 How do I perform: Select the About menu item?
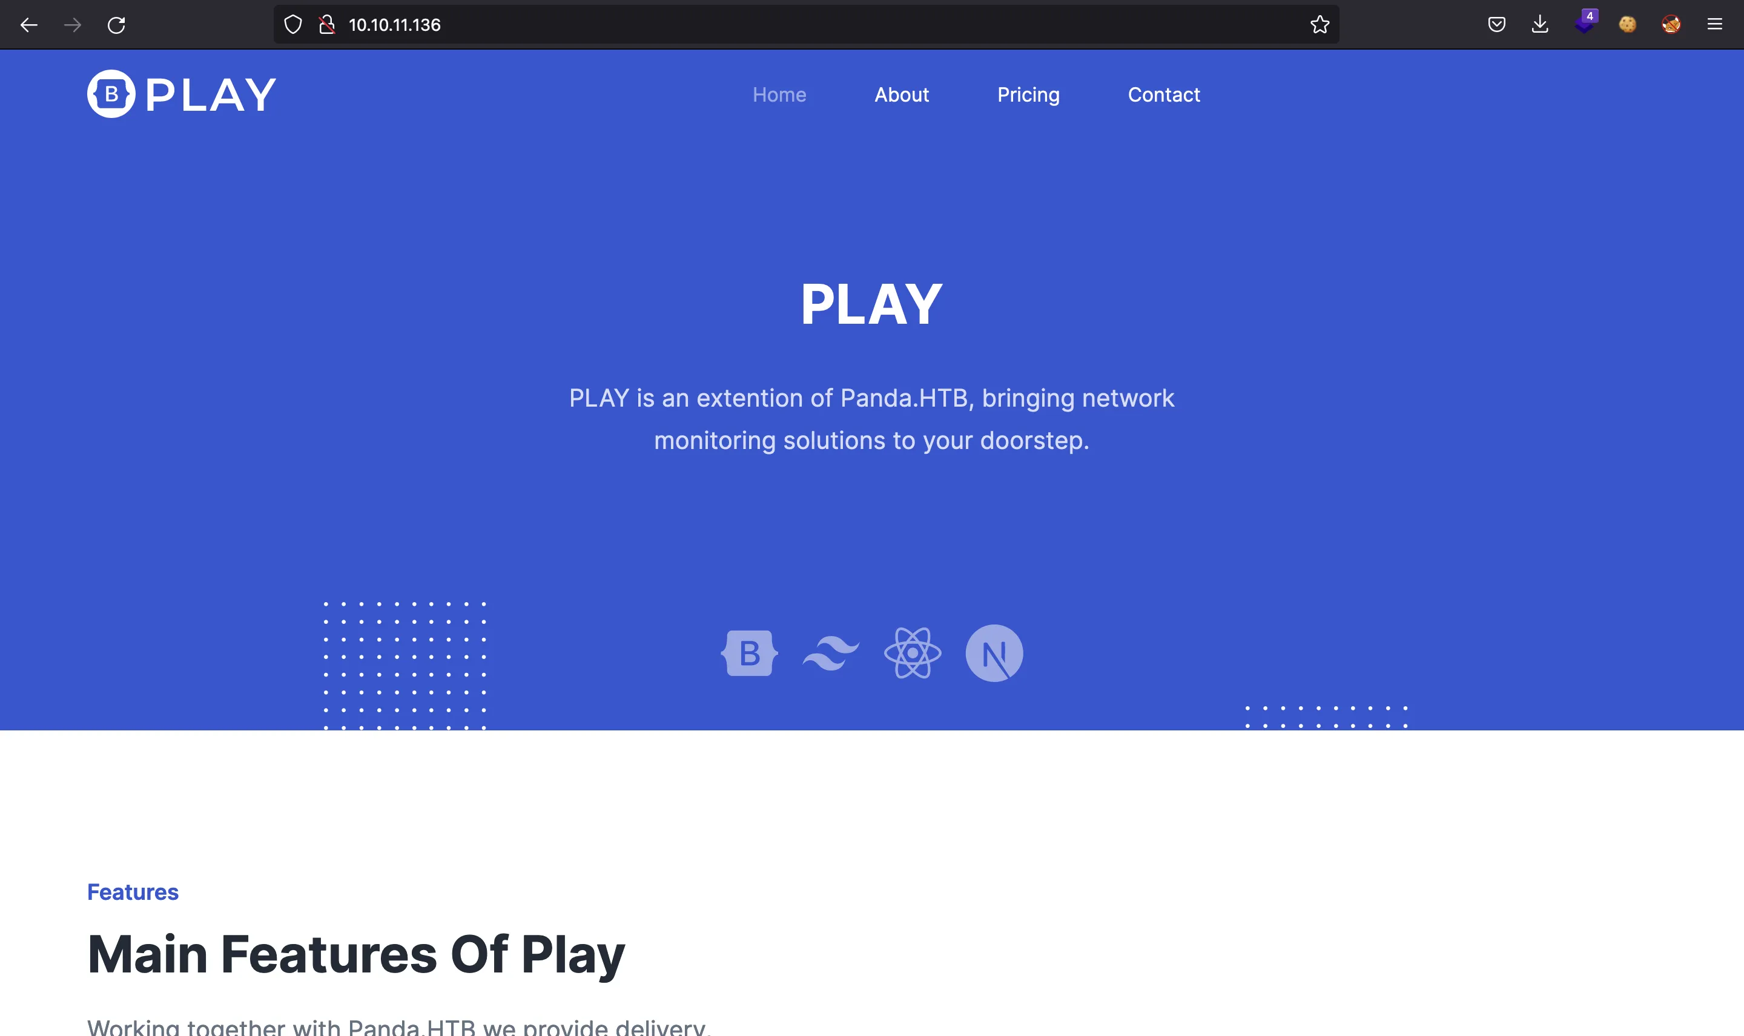point(901,95)
